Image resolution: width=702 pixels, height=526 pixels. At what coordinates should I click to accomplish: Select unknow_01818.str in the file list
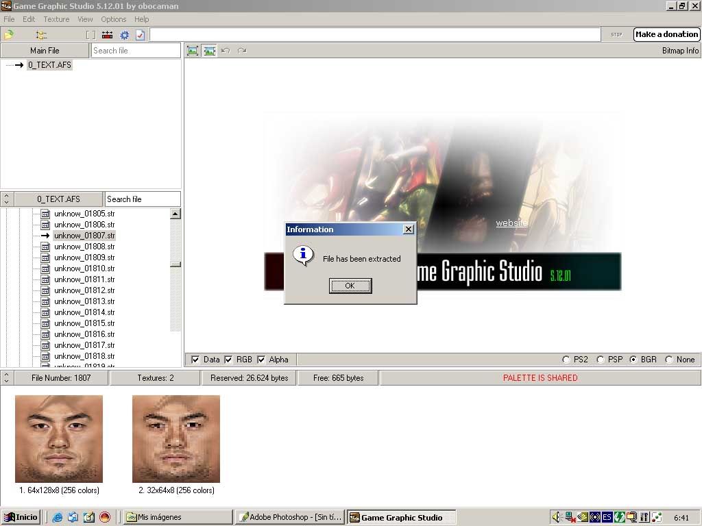[84, 356]
